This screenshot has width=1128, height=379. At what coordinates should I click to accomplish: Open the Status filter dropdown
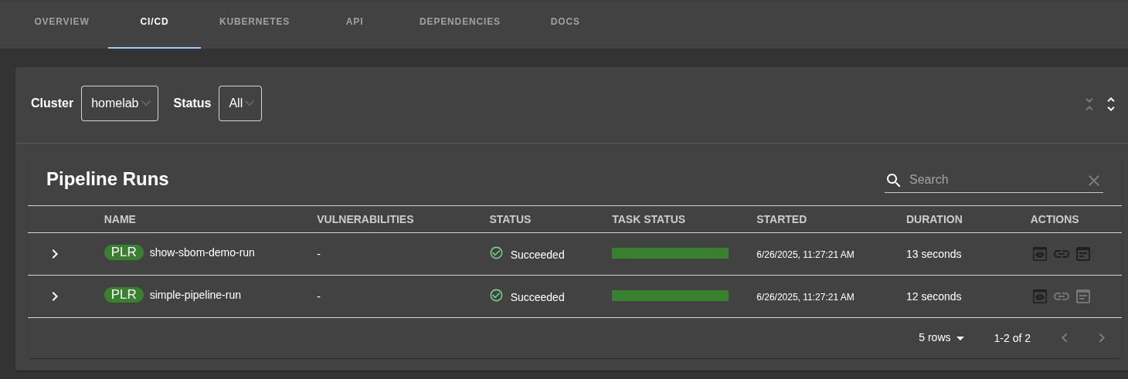[x=240, y=103]
